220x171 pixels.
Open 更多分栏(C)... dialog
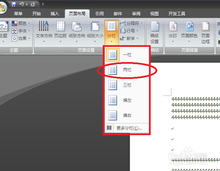pos(127,128)
